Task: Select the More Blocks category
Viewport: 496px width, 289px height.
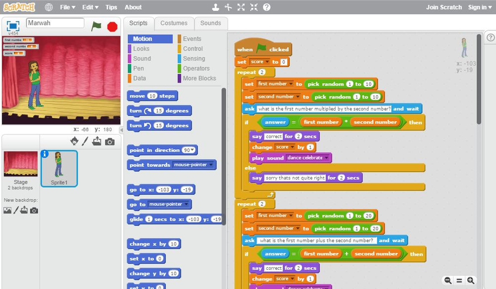Action: click(x=198, y=78)
